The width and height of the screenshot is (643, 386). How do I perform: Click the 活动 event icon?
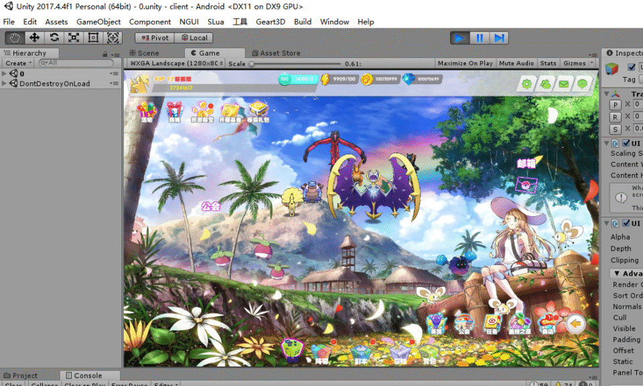coord(147,112)
